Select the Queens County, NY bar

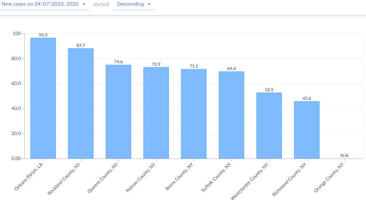tap(118, 112)
